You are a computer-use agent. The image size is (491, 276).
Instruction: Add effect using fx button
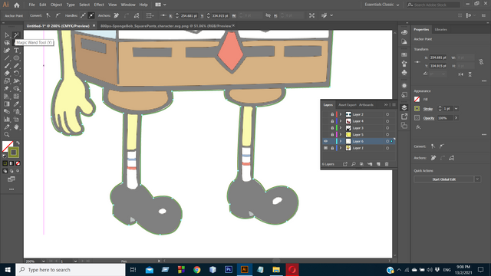point(418,127)
